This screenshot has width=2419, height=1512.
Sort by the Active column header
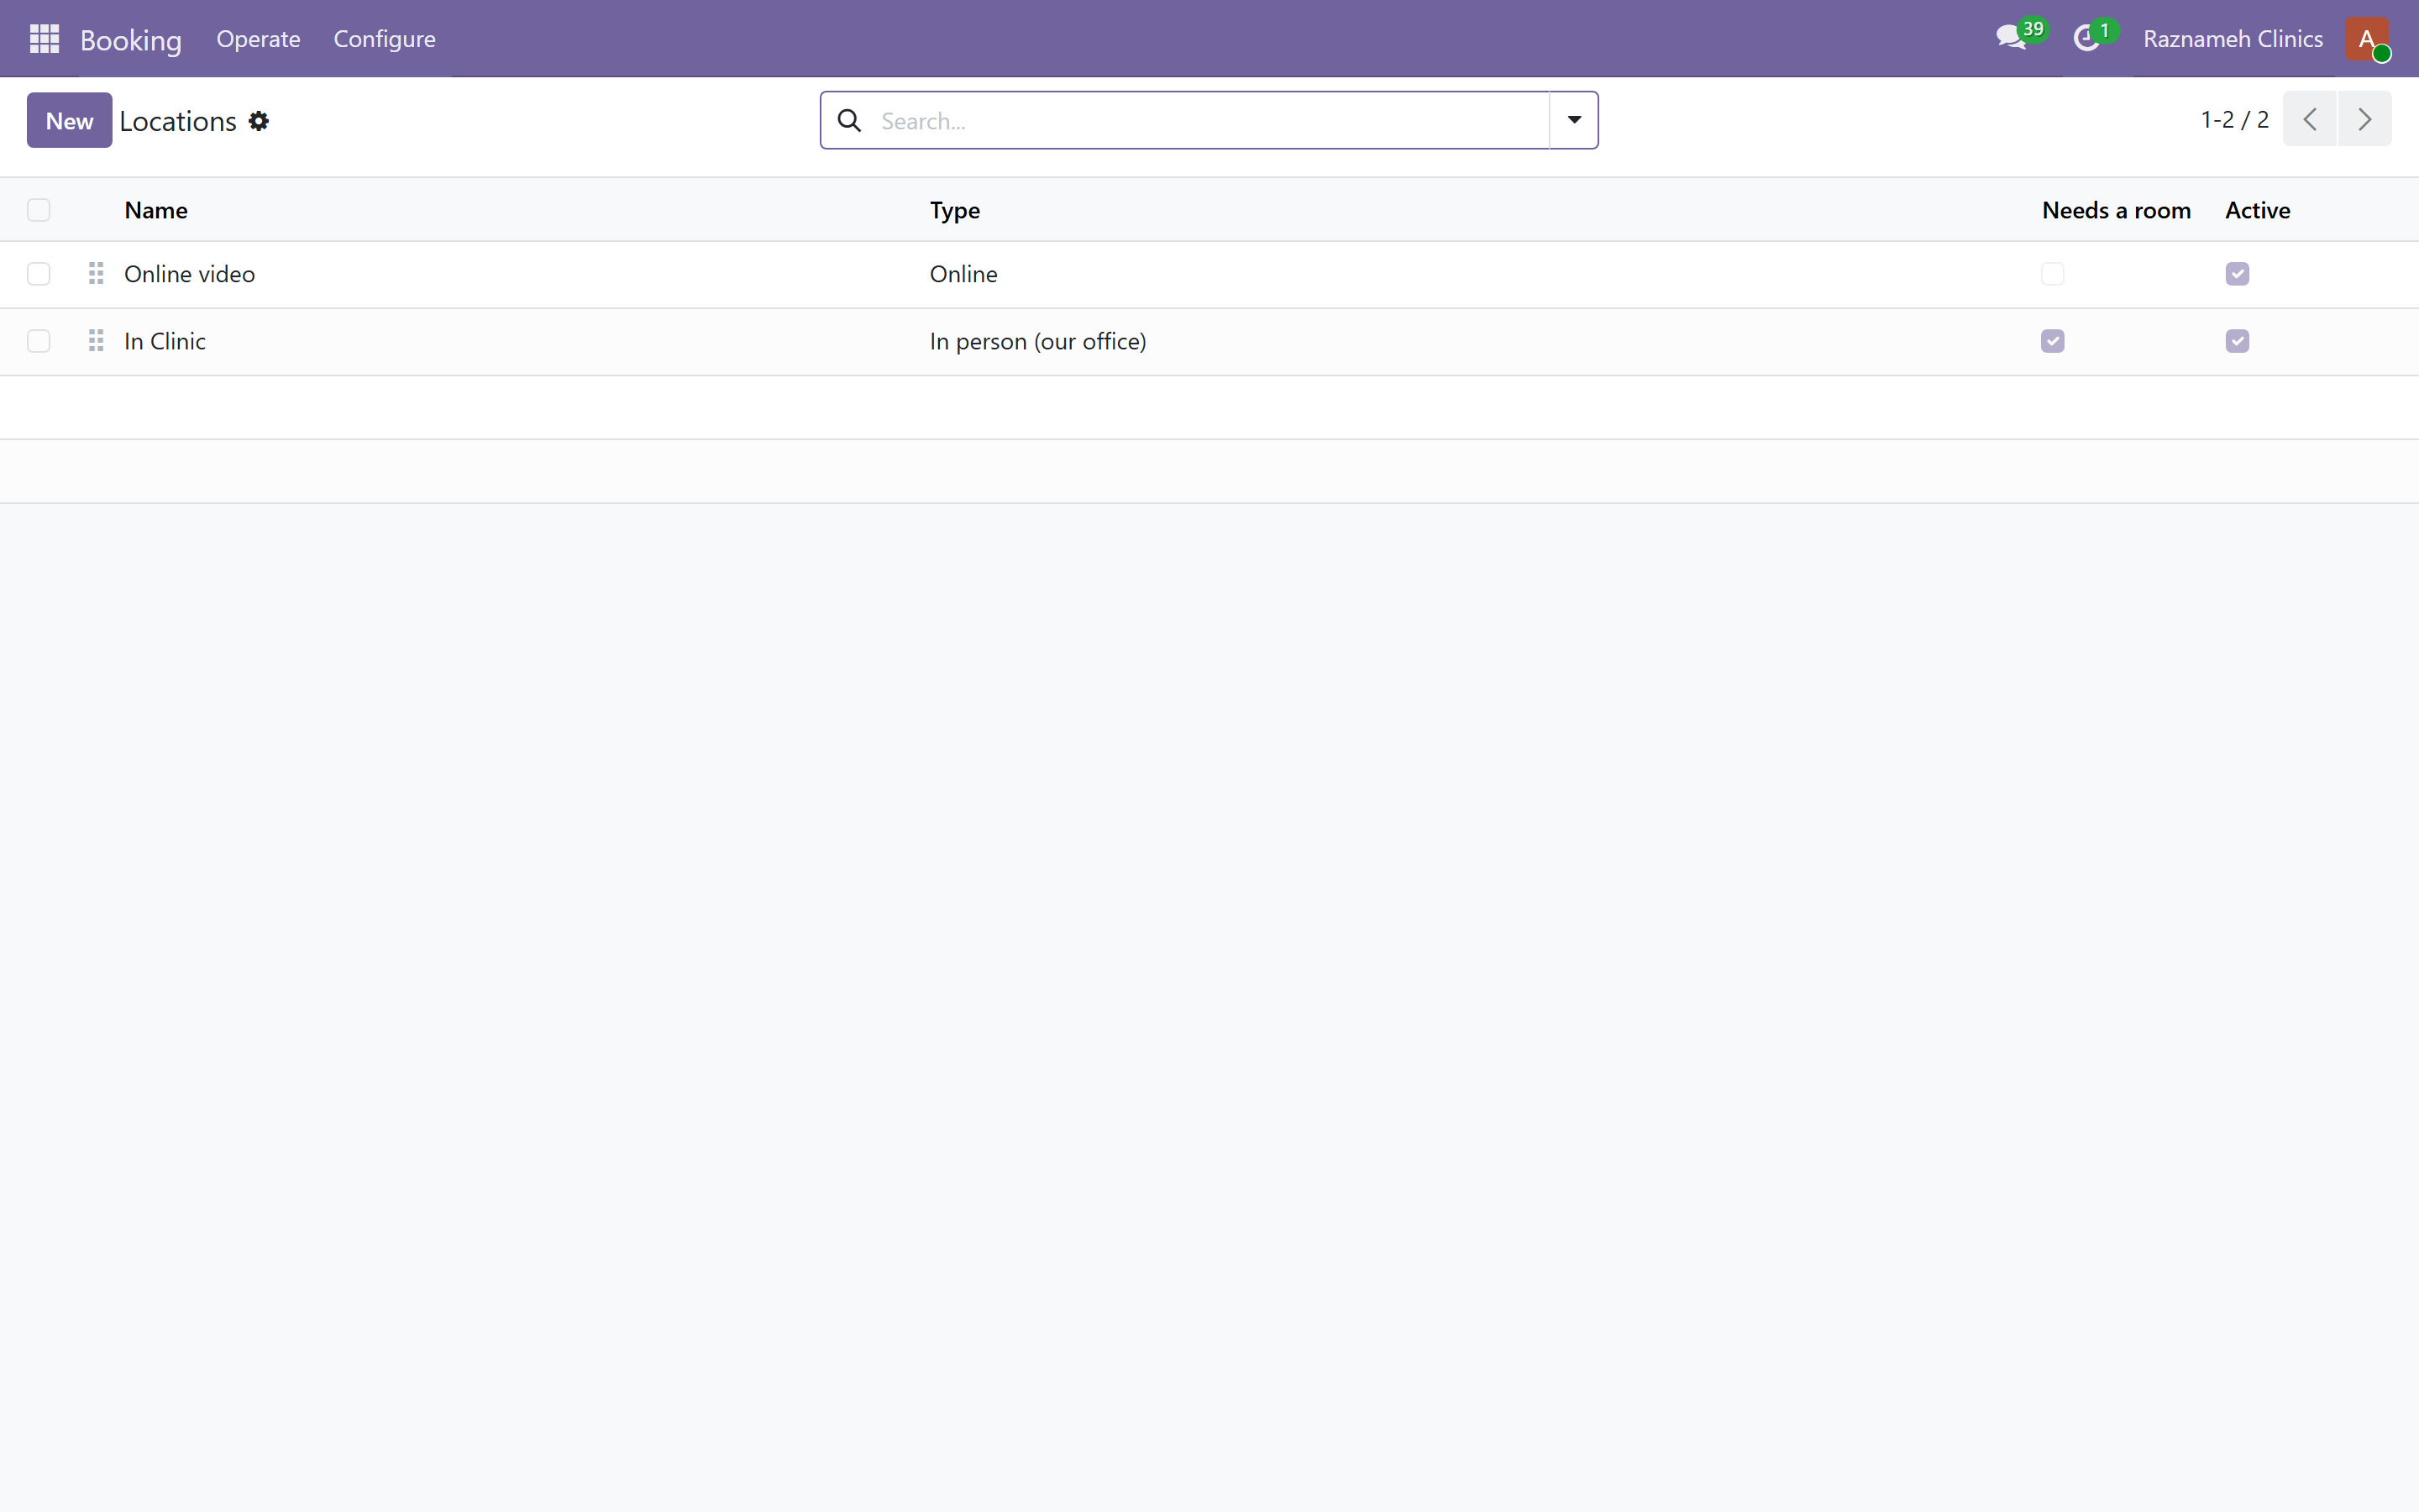[x=2257, y=210]
